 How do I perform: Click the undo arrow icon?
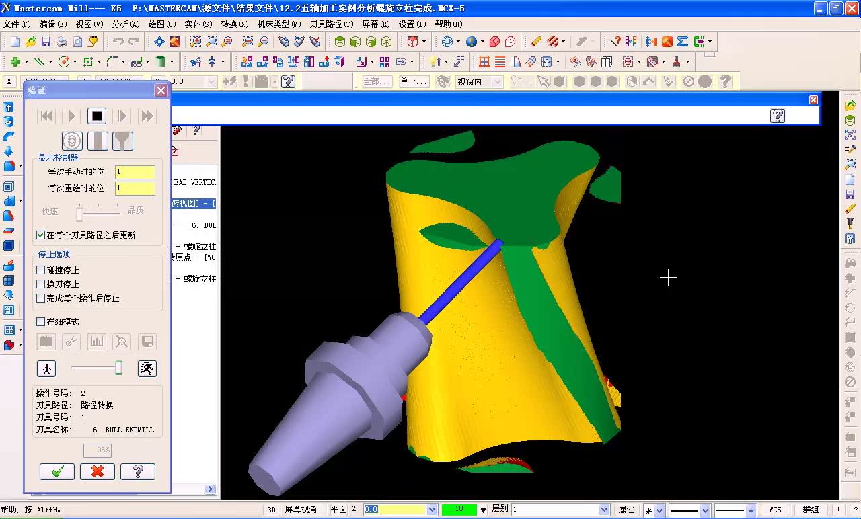click(118, 42)
